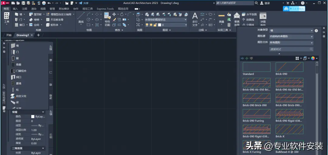The image size is (328, 155).
Task: Select 门窗组合 door-window assembly in palette
Action: click(x=19, y=71)
